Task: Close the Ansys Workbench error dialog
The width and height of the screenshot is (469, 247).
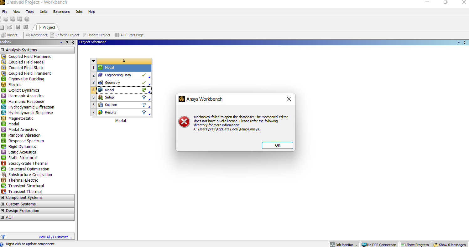Action: click(289, 99)
